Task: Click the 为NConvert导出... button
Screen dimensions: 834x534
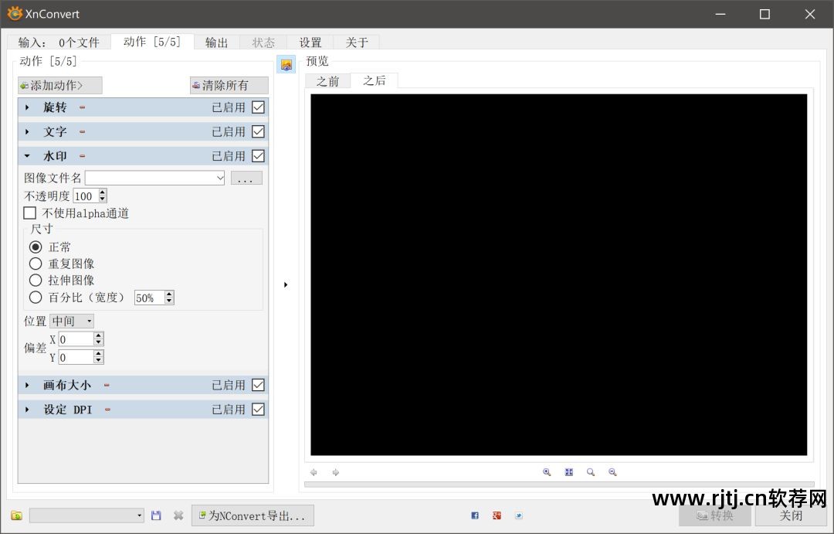Action: (x=253, y=515)
